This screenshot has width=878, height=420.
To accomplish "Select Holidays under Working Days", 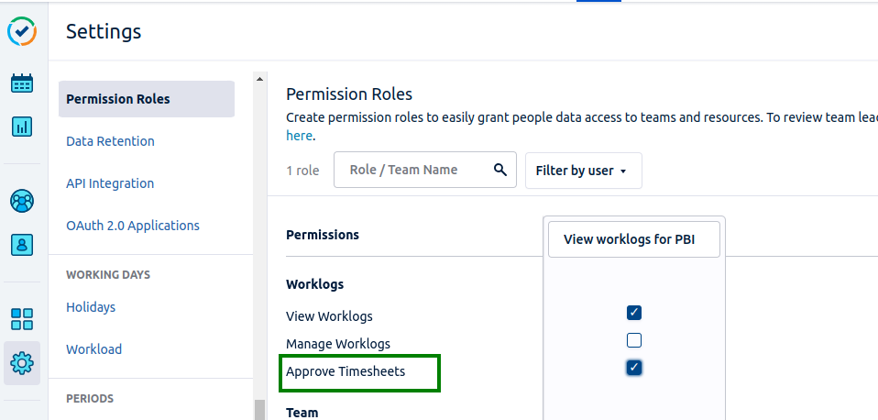I will [x=91, y=307].
